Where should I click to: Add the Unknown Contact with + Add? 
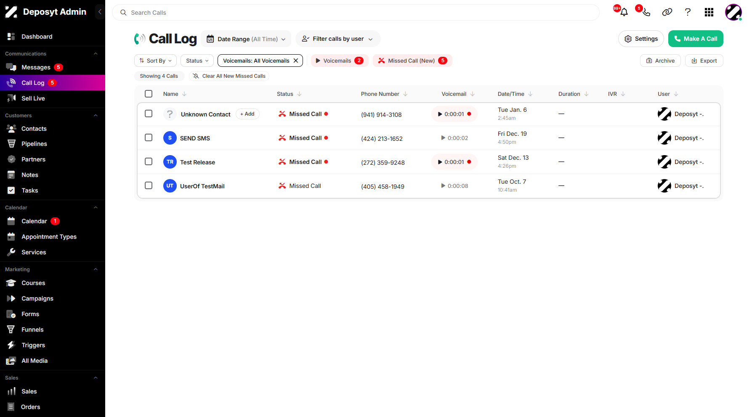247,114
